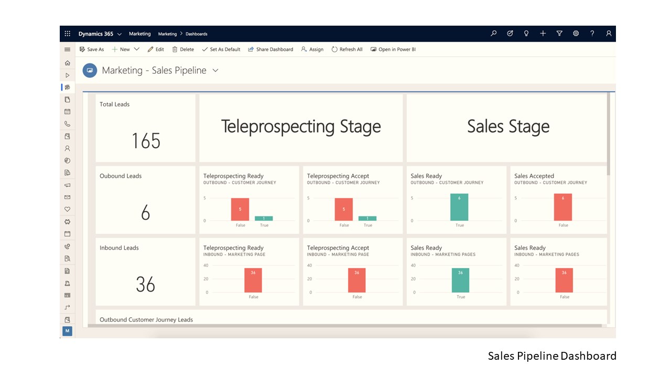Expand the New button dropdown arrow

click(x=137, y=49)
